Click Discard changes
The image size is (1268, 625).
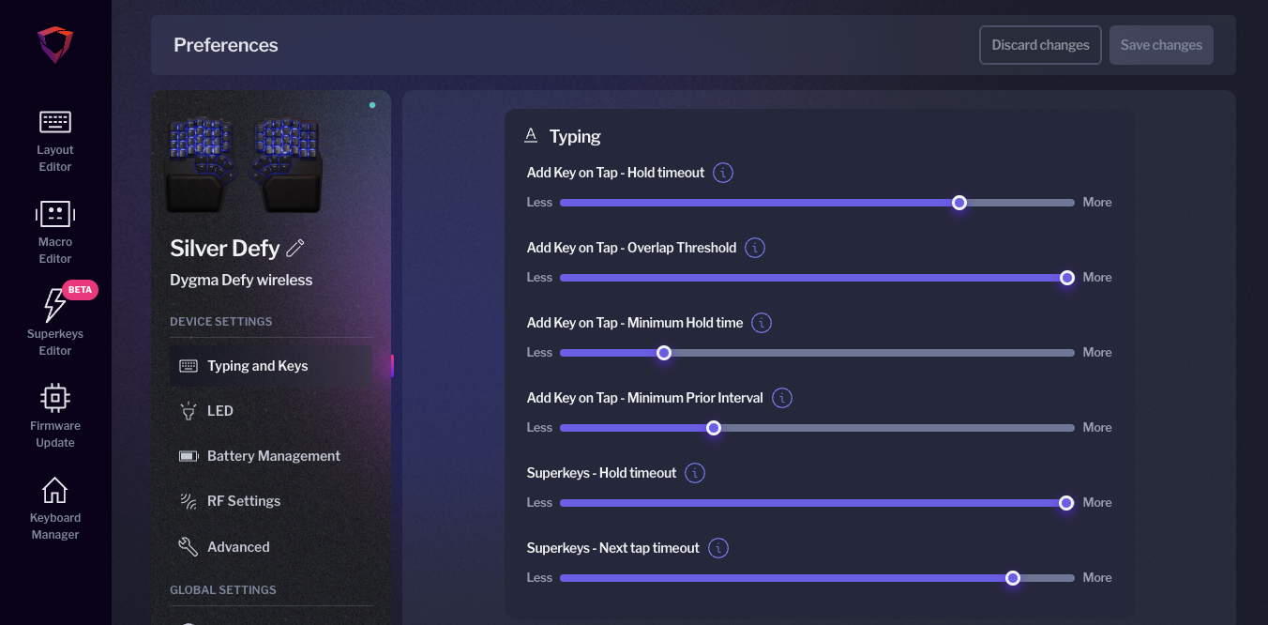tap(1040, 45)
